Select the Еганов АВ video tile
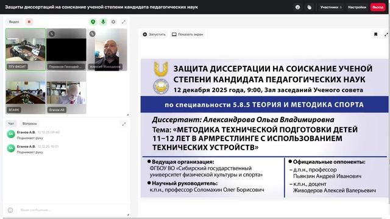390x219 pixels. coord(66,93)
